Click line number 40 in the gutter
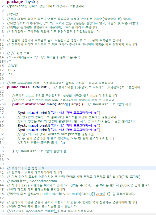This screenshot has height=215, width=156. coord(2,168)
